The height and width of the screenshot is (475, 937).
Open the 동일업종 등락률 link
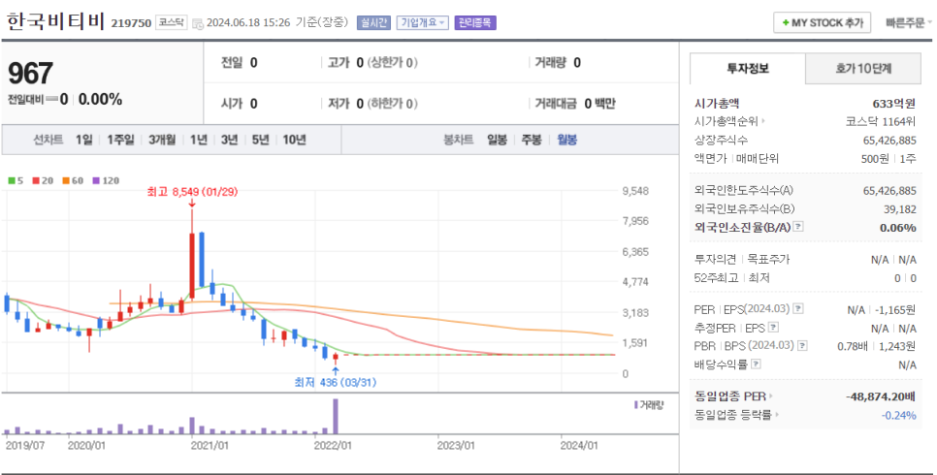[735, 415]
